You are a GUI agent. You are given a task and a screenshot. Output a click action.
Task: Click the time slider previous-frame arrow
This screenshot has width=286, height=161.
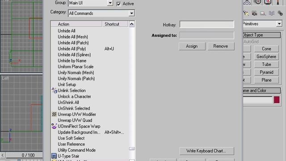(x=3, y=155)
